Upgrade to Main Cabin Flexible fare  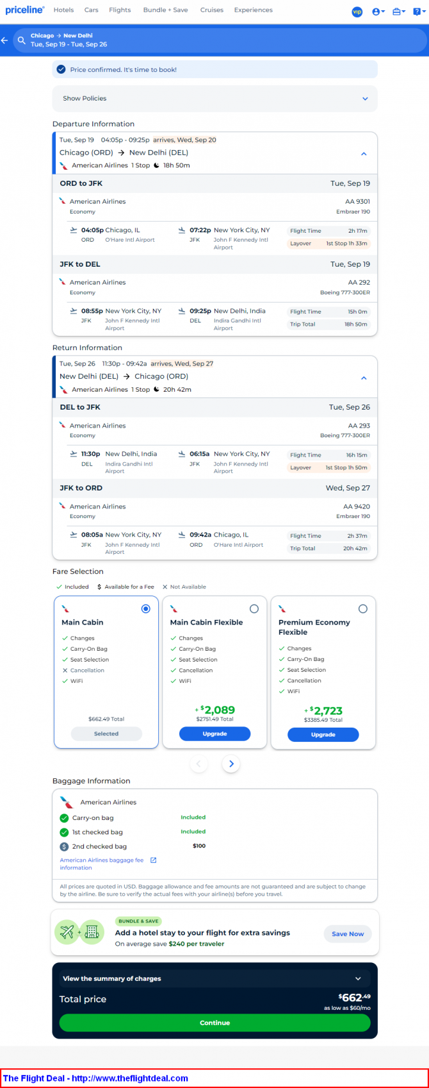point(214,734)
